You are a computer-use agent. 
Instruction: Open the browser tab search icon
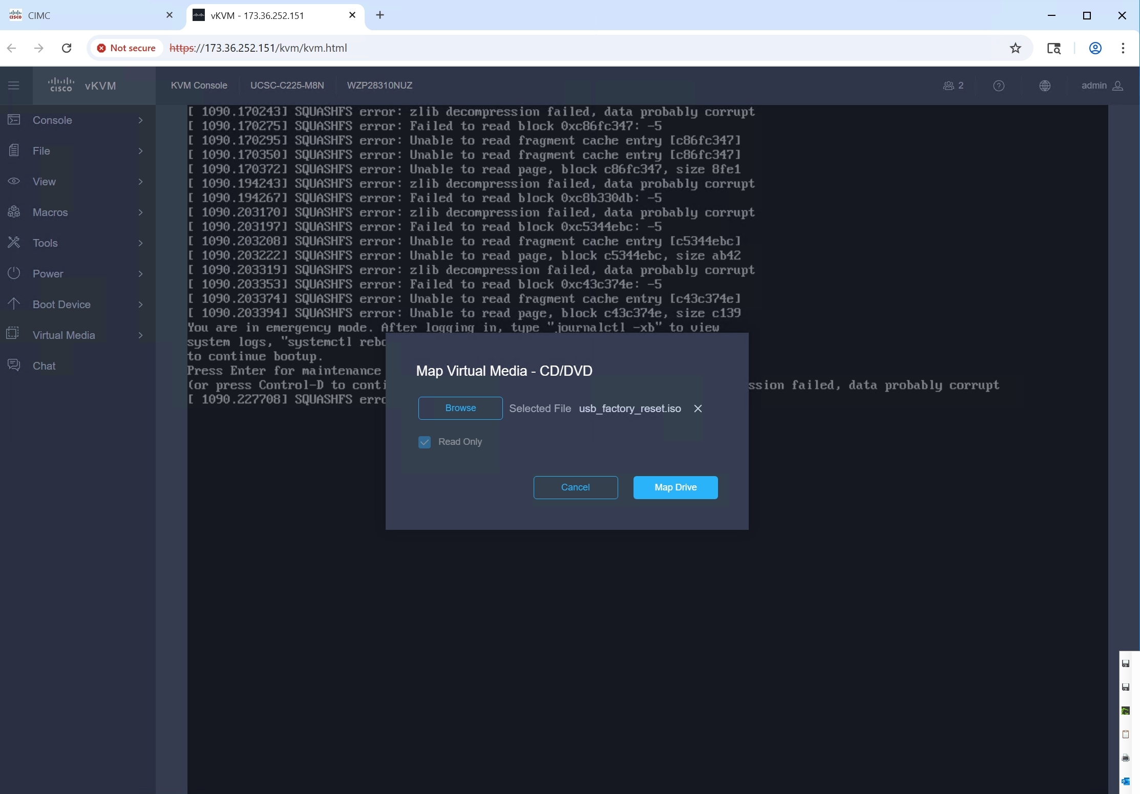point(1054,48)
